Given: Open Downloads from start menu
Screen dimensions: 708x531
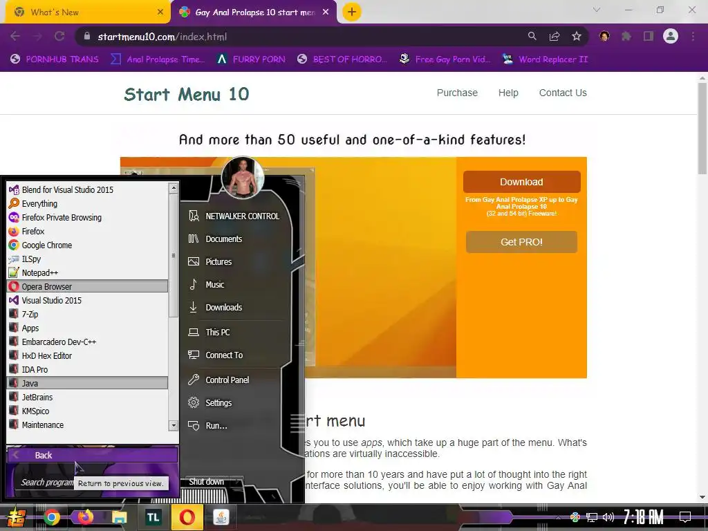Looking at the screenshot, I should click(x=216, y=308).
